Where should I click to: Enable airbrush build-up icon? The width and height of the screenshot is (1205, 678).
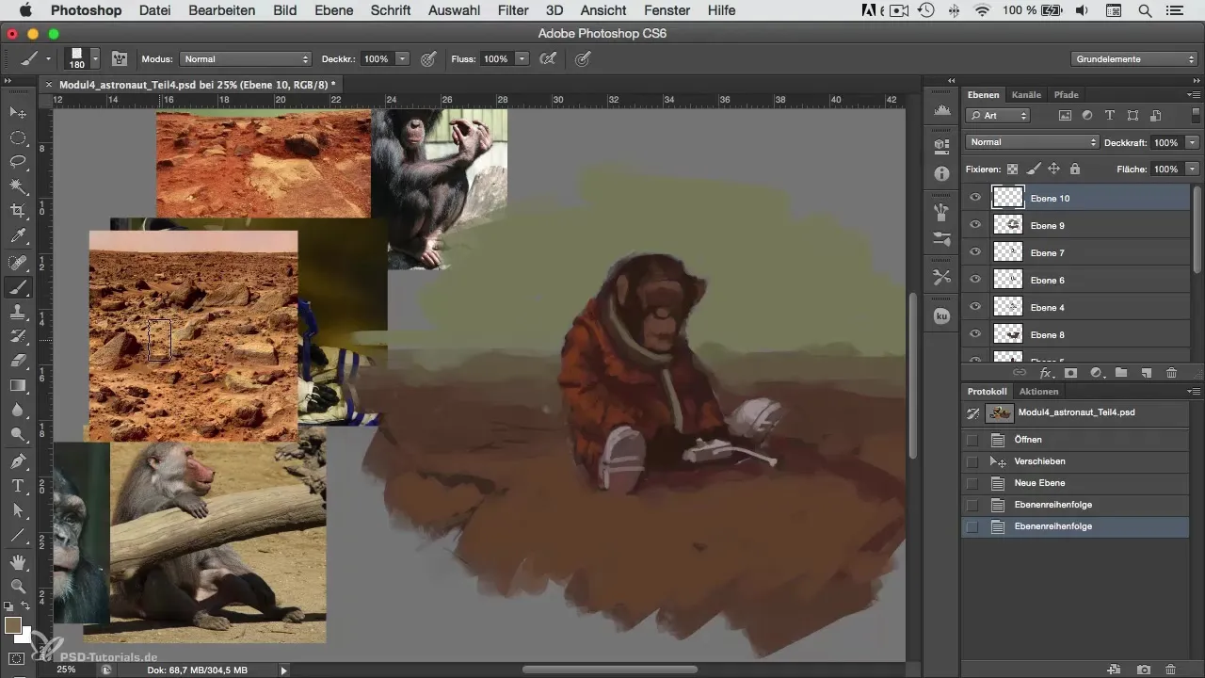548,58
